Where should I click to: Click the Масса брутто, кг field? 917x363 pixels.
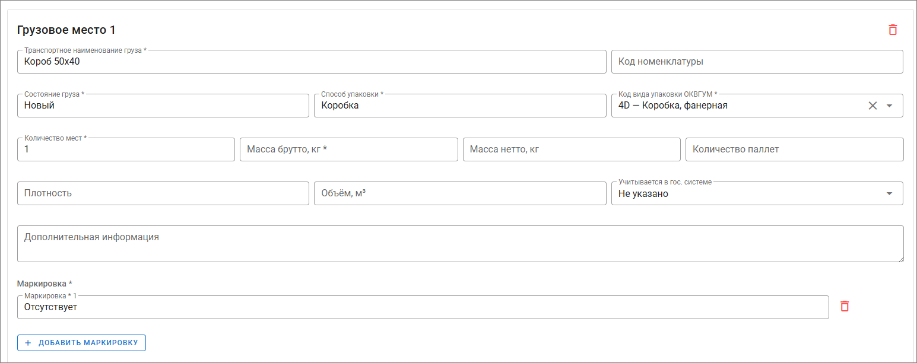349,149
